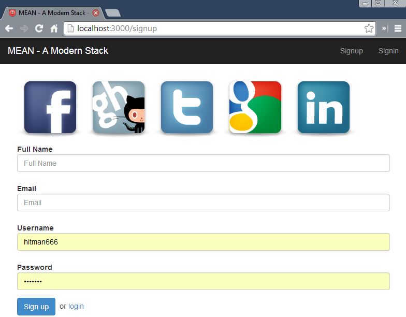Click the Email field label
406x317 pixels.
[x=27, y=189]
